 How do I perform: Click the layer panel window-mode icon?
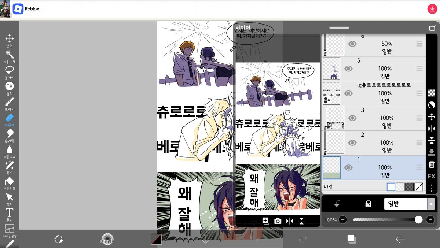[432, 28]
